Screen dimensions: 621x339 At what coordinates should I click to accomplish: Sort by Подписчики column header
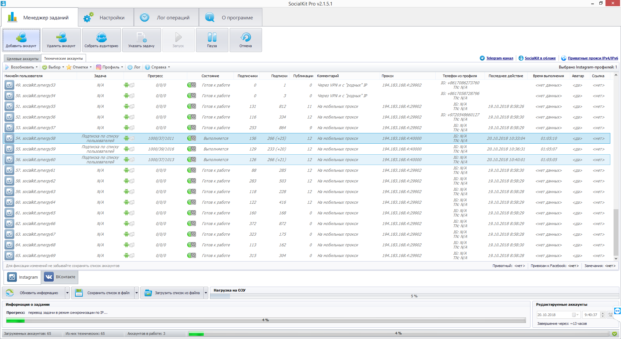pyautogui.click(x=247, y=76)
